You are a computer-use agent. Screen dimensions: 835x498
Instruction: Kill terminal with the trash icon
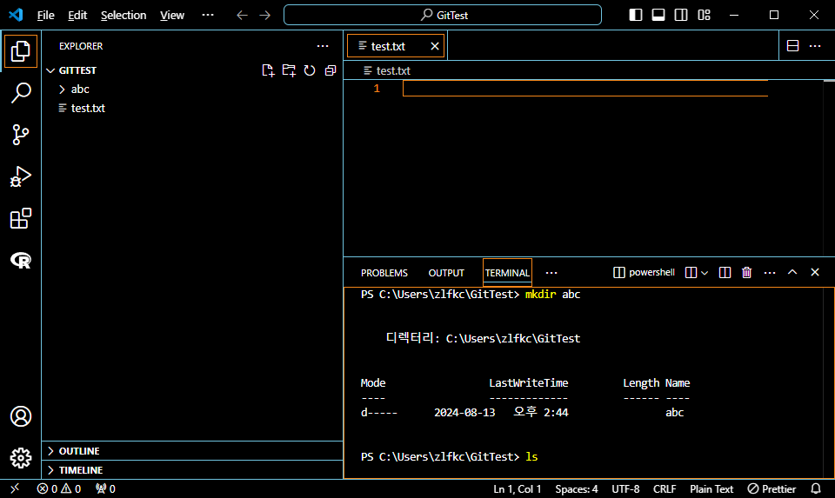point(746,272)
